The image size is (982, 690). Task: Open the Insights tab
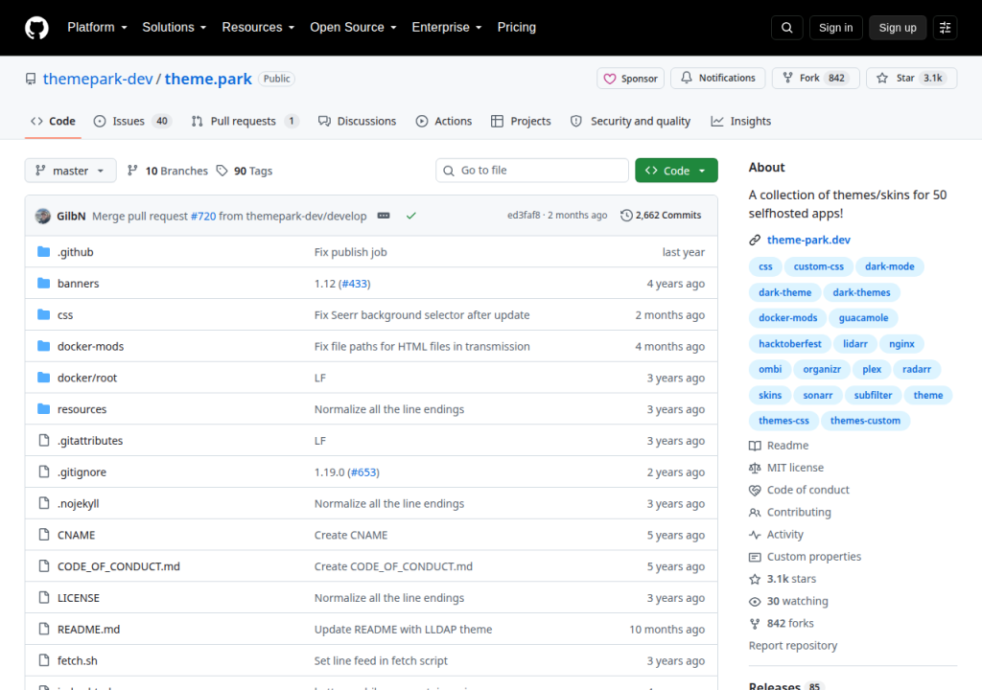click(x=741, y=121)
